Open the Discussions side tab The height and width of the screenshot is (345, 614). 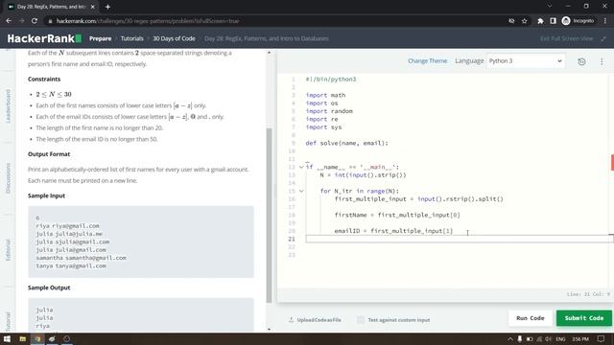tap(8, 178)
